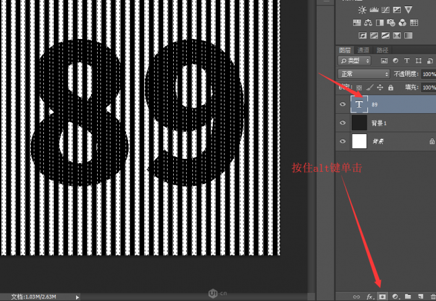Switch to the 路径 tab
The height and width of the screenshot is (301, 436).
coord(382,49)
